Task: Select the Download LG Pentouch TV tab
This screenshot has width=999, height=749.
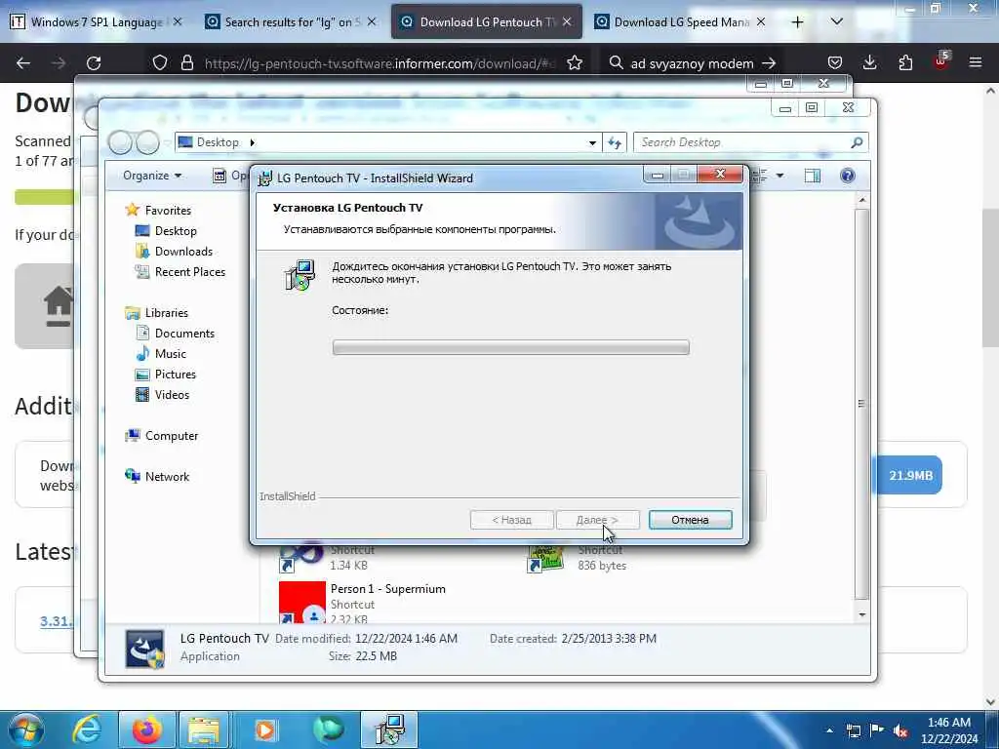Action: click(486, 22)
